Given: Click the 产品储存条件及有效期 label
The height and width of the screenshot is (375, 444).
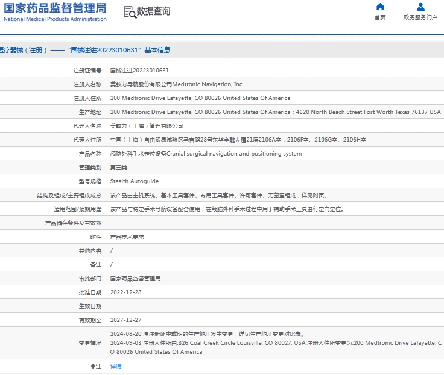Looking at the screenshot, I should [x=73, y=223].
